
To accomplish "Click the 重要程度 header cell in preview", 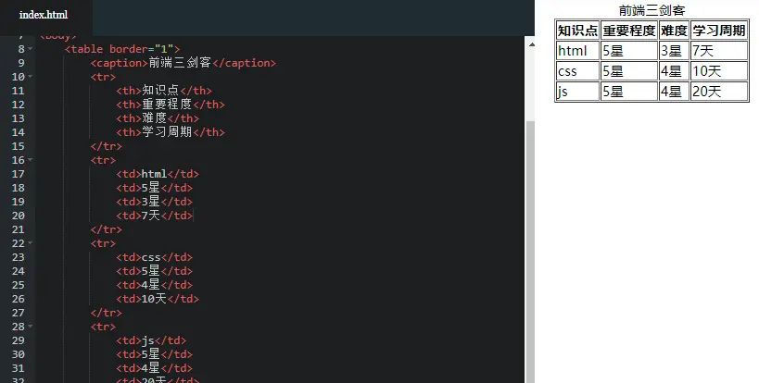I will (629, 30).
